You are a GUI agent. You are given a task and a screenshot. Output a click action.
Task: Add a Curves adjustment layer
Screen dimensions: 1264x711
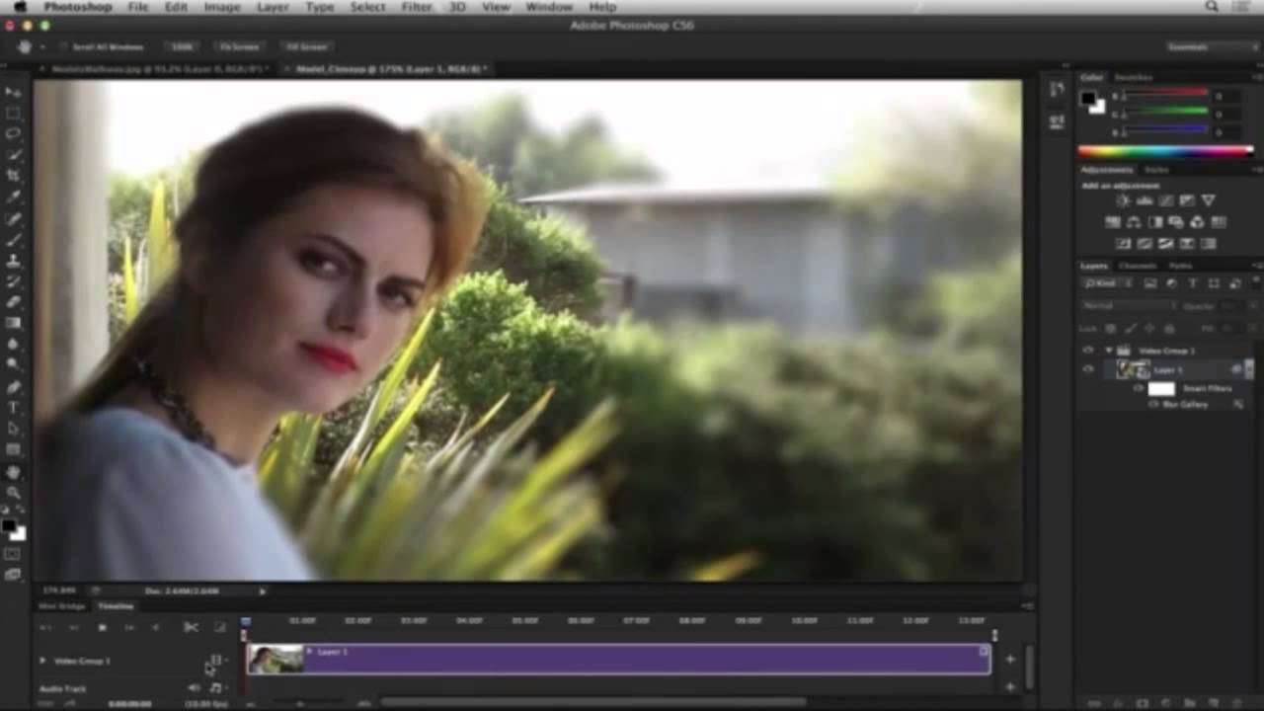pyautogui.click(x=1165, y=200)
